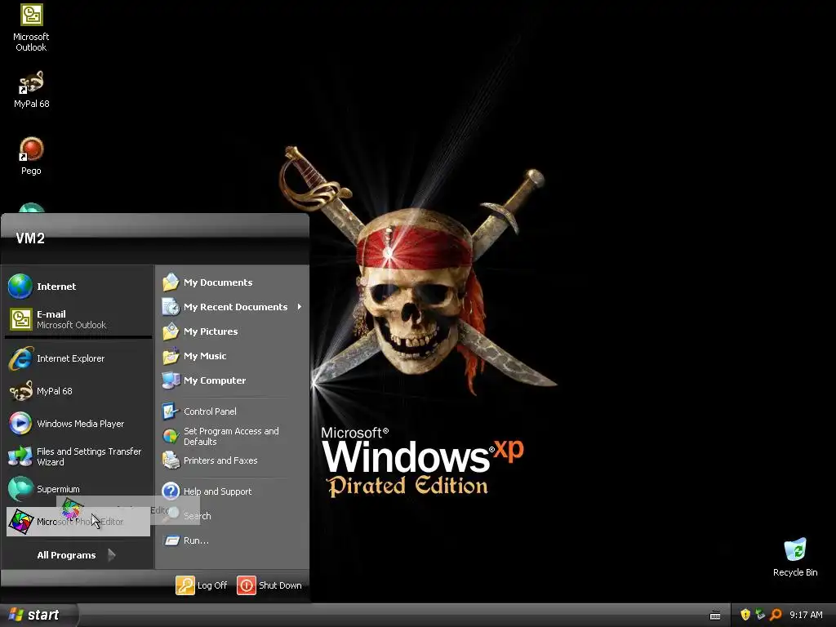Click the 9:17 AM taskbar clock
The height and width of the screenshot is (627, 836).
[x=806, y=615]
